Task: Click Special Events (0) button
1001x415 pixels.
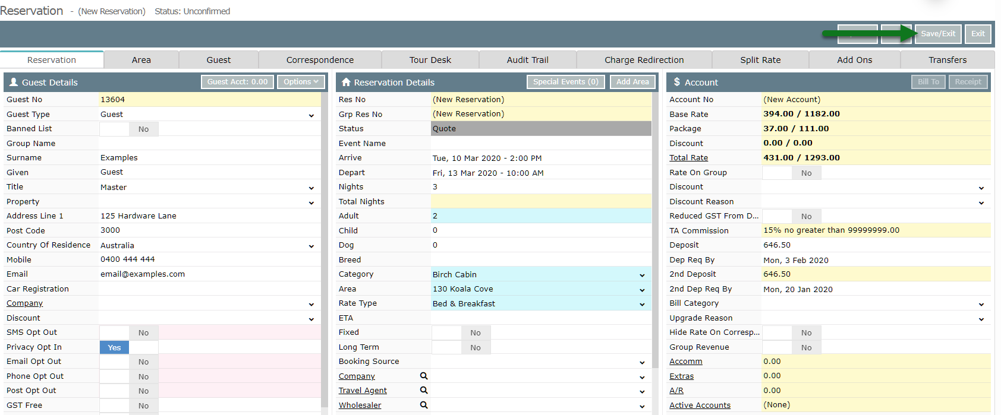Action: tap(566, 82)
